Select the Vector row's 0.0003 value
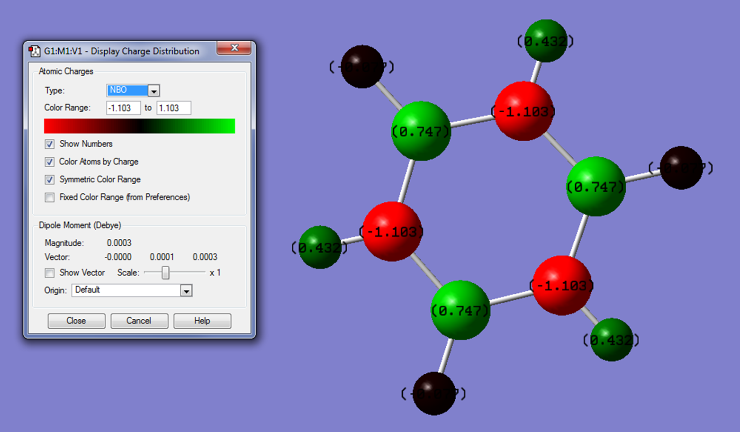Screen dimensions: 740x432 (205, 257)
